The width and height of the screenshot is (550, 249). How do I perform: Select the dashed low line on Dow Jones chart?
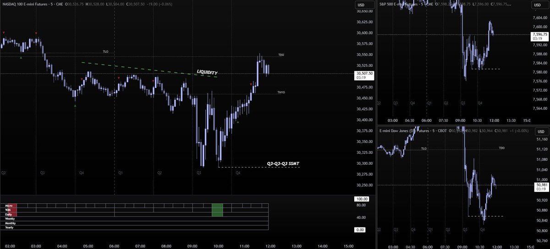coord(485,216)
